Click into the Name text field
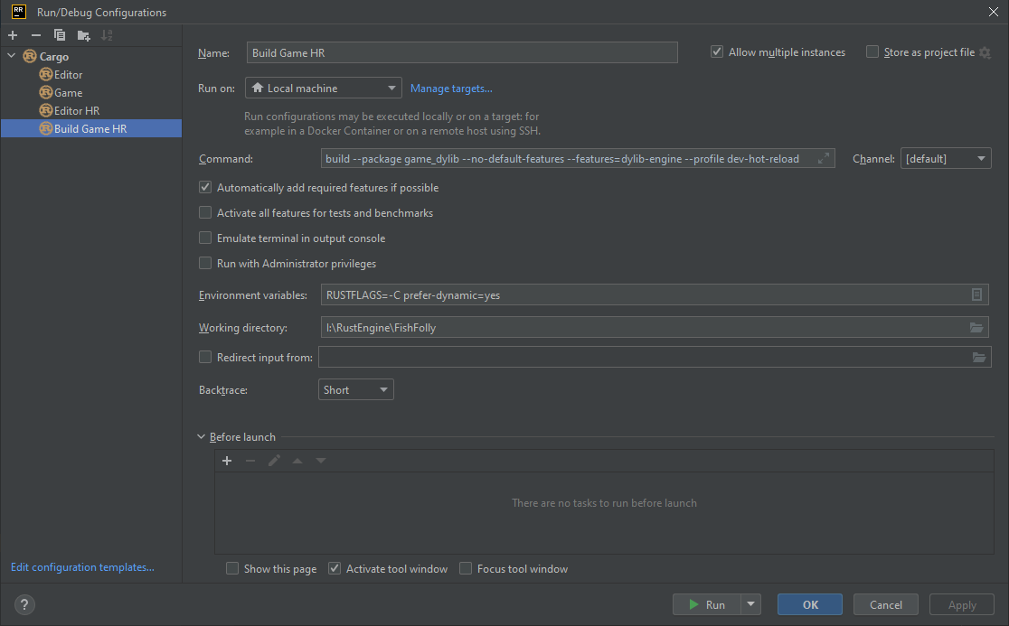The width and height of the screenshot is (1009, 626). [x=461, y=52]
